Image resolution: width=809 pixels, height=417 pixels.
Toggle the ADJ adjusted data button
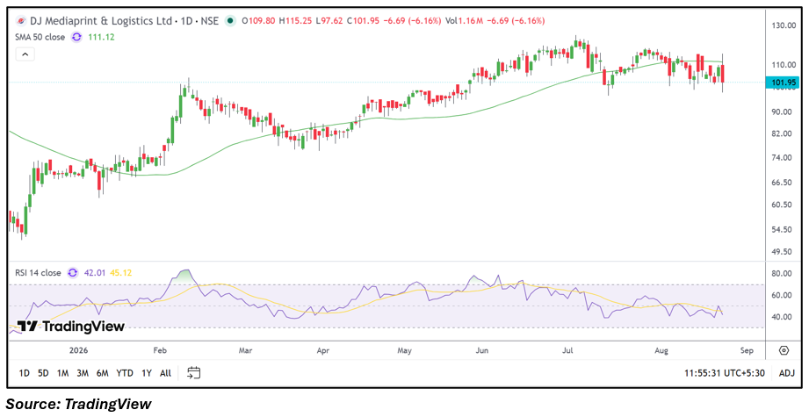click(x=787, y=373)
